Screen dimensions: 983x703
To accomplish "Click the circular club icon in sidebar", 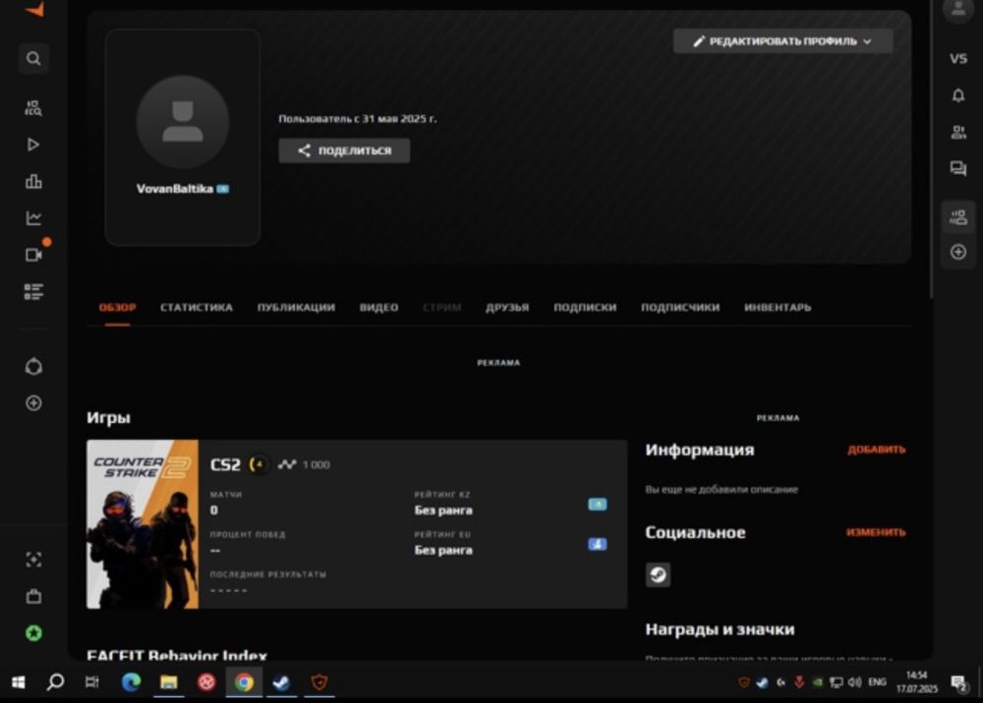I will [x=33, y=366].
